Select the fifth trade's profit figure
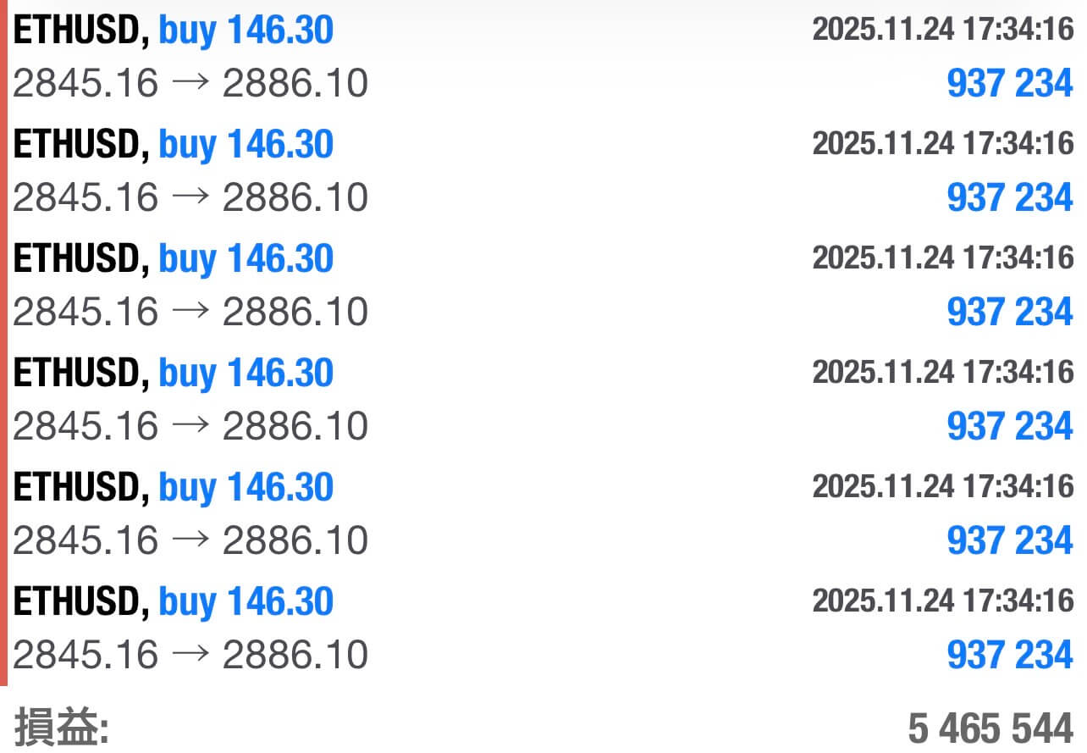This screenshot has height=753, width=1087. [1009, 540]
